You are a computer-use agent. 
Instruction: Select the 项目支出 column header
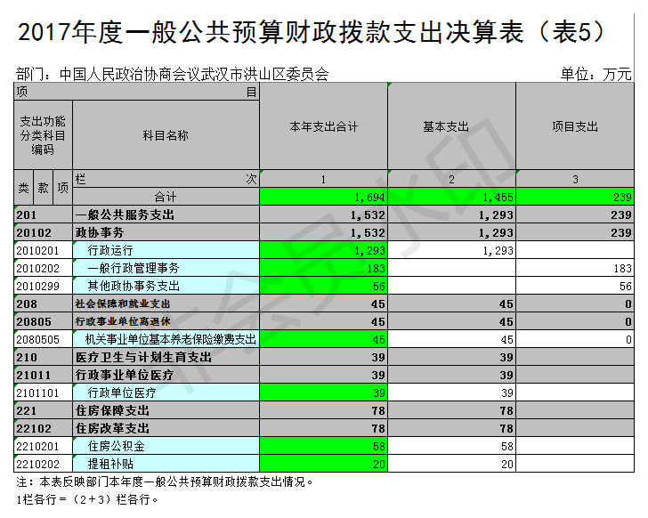[x=574, y=127]
